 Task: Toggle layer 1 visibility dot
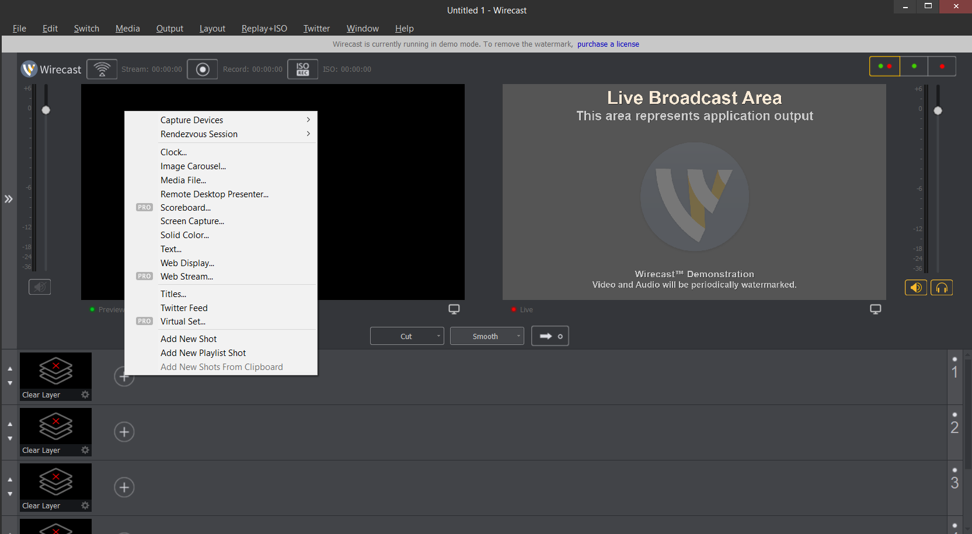pos(954,359)
